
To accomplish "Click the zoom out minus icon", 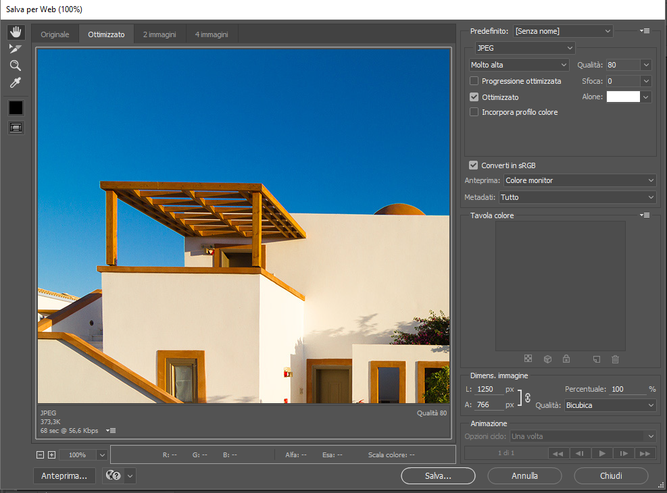I will 41,455.
